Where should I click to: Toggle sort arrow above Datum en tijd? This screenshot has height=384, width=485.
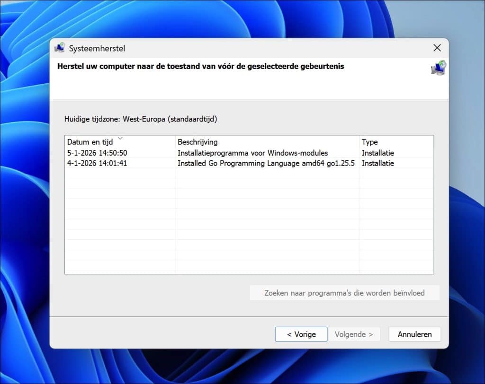coord(120,138)
